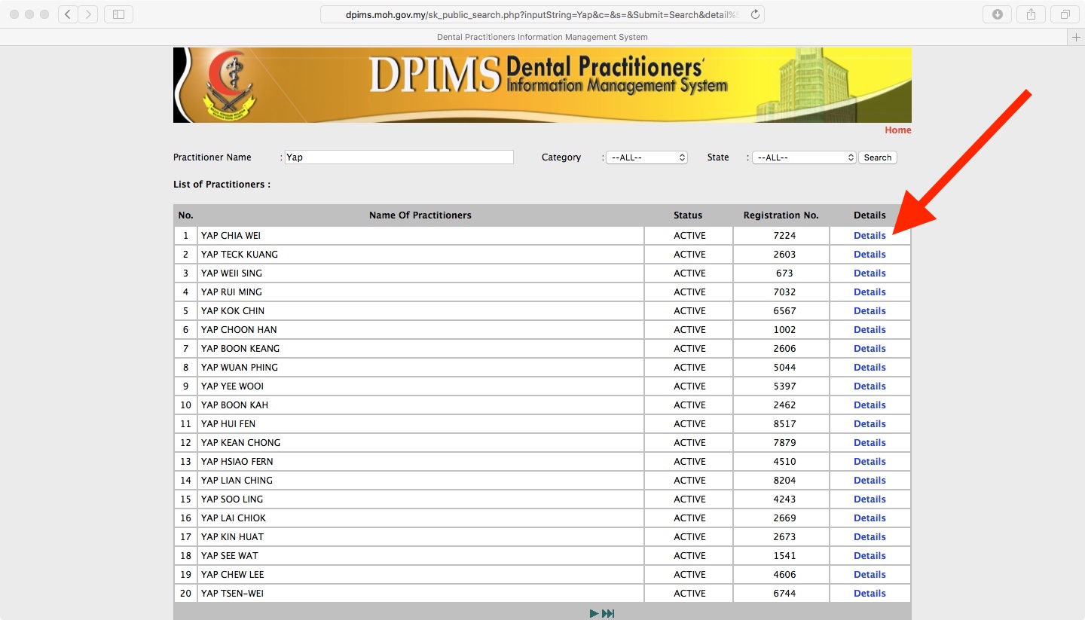The width and height of the screenshot is (1085, 620).
Task: Toggle the Safari sidebar button
Action: tap(118, 14)
